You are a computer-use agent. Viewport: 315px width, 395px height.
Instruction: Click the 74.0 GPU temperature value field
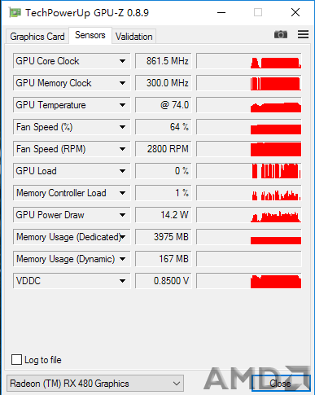coord(164,105)
